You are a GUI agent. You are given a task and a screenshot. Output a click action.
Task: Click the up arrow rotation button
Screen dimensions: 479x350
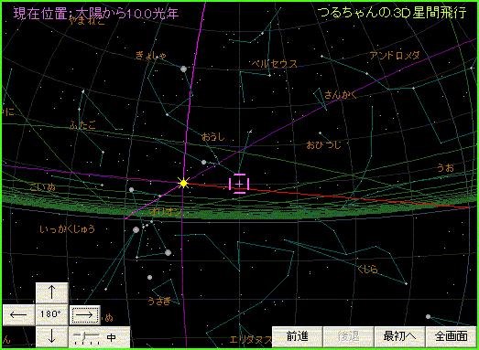coord(51,293)
